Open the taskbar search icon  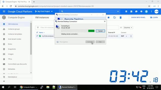coord(9,87)
